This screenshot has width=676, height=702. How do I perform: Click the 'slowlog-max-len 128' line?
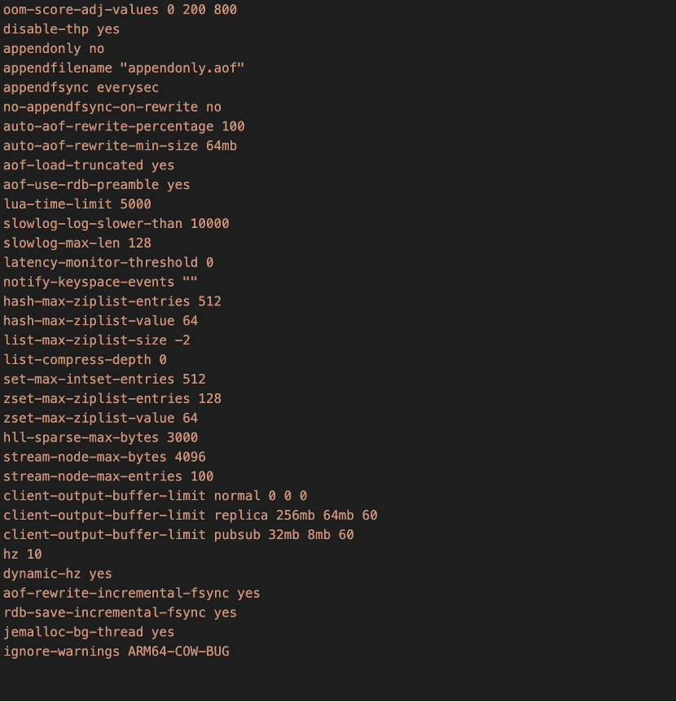coord(77,244)
